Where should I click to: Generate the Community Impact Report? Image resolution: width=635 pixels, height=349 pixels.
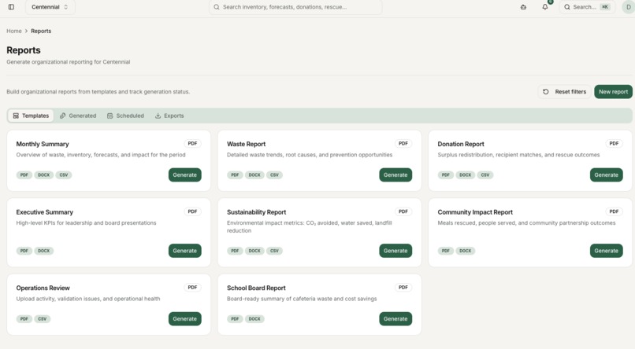click(x=607, y=251)
